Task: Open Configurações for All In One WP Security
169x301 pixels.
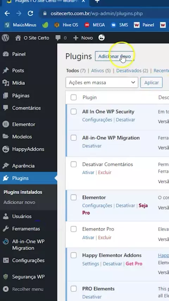Action: (97, 120)
